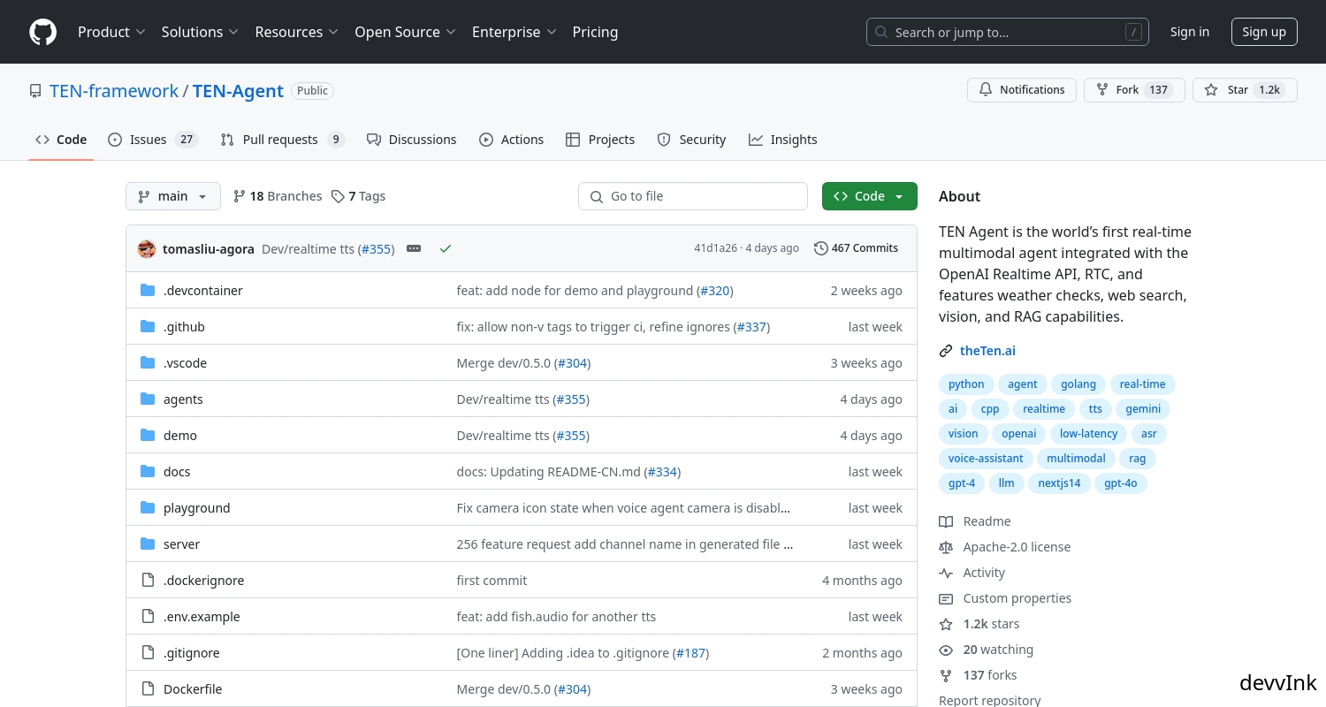The width and height of the screenshot is (1326, 707).
Task: Open the .github folder
Action: 184,327
